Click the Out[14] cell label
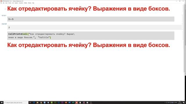 pos(4,24)
